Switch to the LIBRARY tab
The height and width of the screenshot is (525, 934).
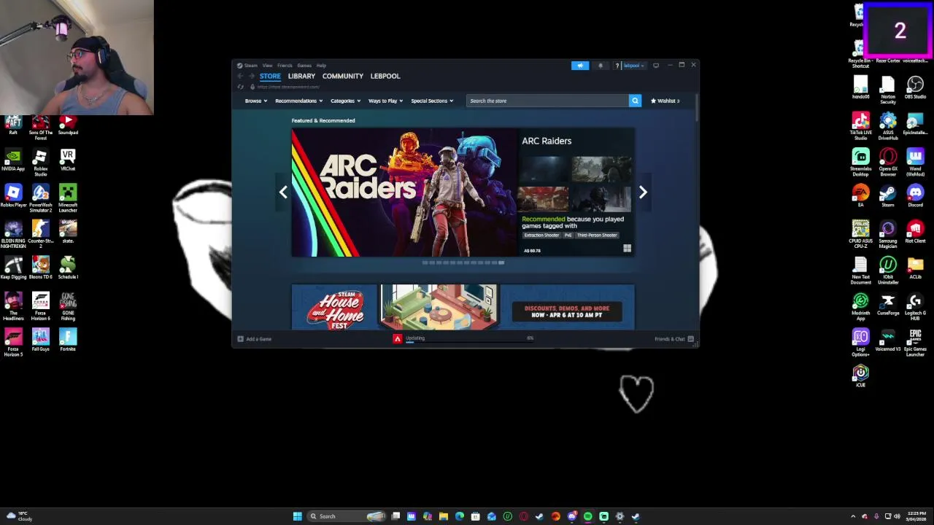pyautogui.click(x=301, y=76)
